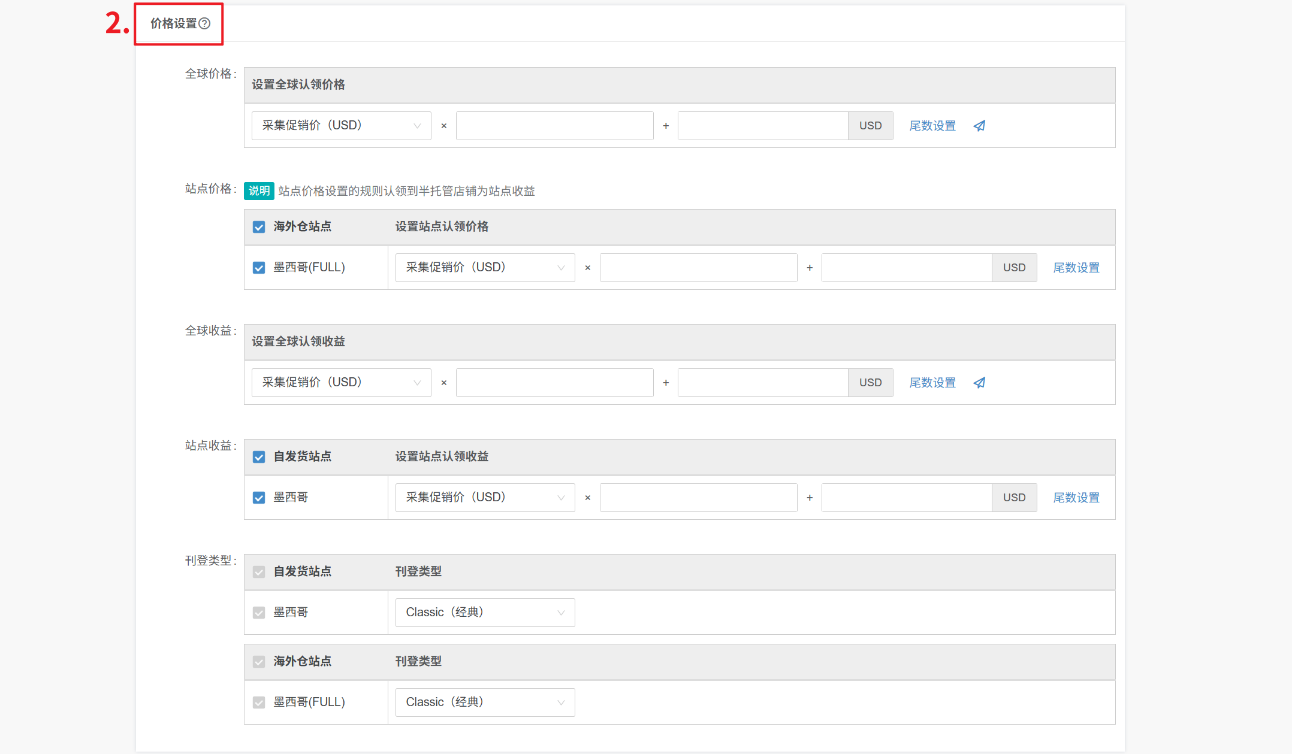This screenshot has width=1292, height=754.
Task: Open 采集促销价 dropdown in 墨西哥(FULL) price row
Action: click(x=485, y=268)
